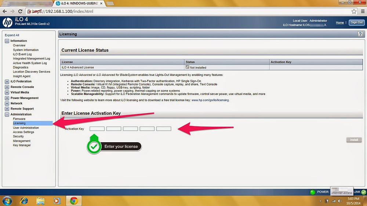
Task: Collapse the Information tree section
Action: (x=7, y=41)
